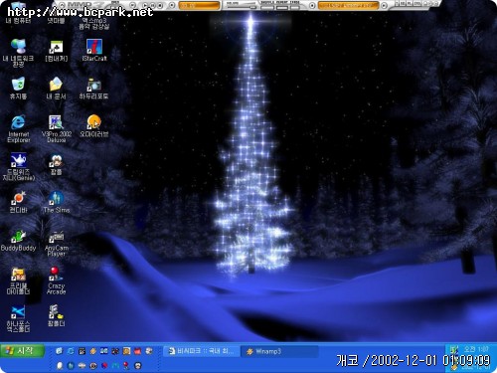This screenshot has height=373, width=497.
Task: Open the 내 네트워크 환경 icon
Action: tap(18, 53)
